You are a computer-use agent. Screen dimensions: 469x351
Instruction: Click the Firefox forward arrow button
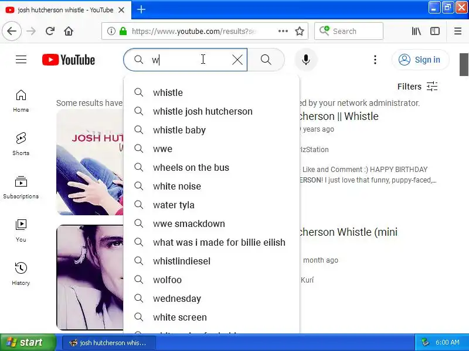coord(31,31)
